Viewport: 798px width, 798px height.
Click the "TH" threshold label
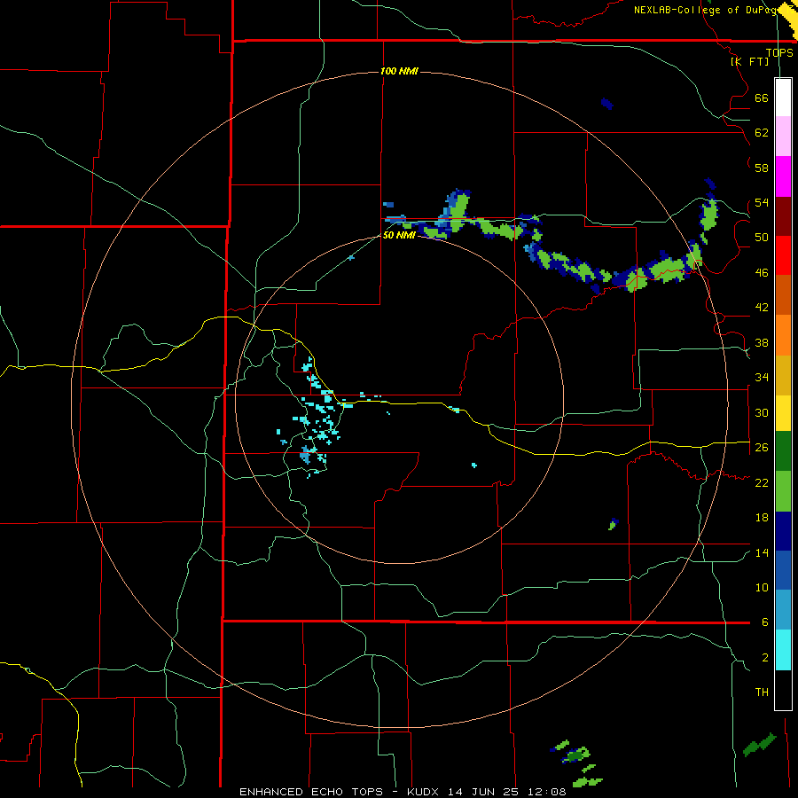click(x=762, y=692)
